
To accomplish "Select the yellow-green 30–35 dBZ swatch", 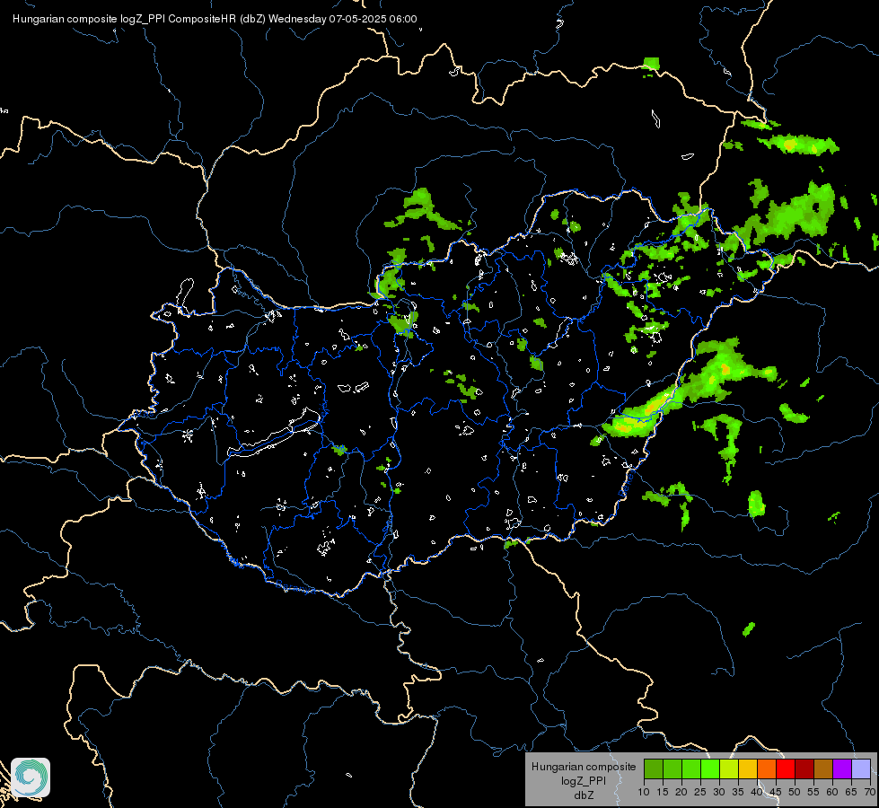I will pyautogui.click(x=729, y=768).
